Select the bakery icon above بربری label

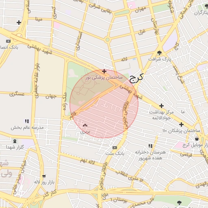[x=85, y=126]
